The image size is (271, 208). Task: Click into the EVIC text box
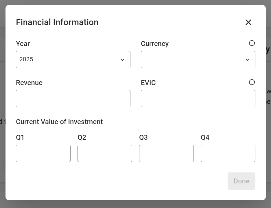coord(198,99)
